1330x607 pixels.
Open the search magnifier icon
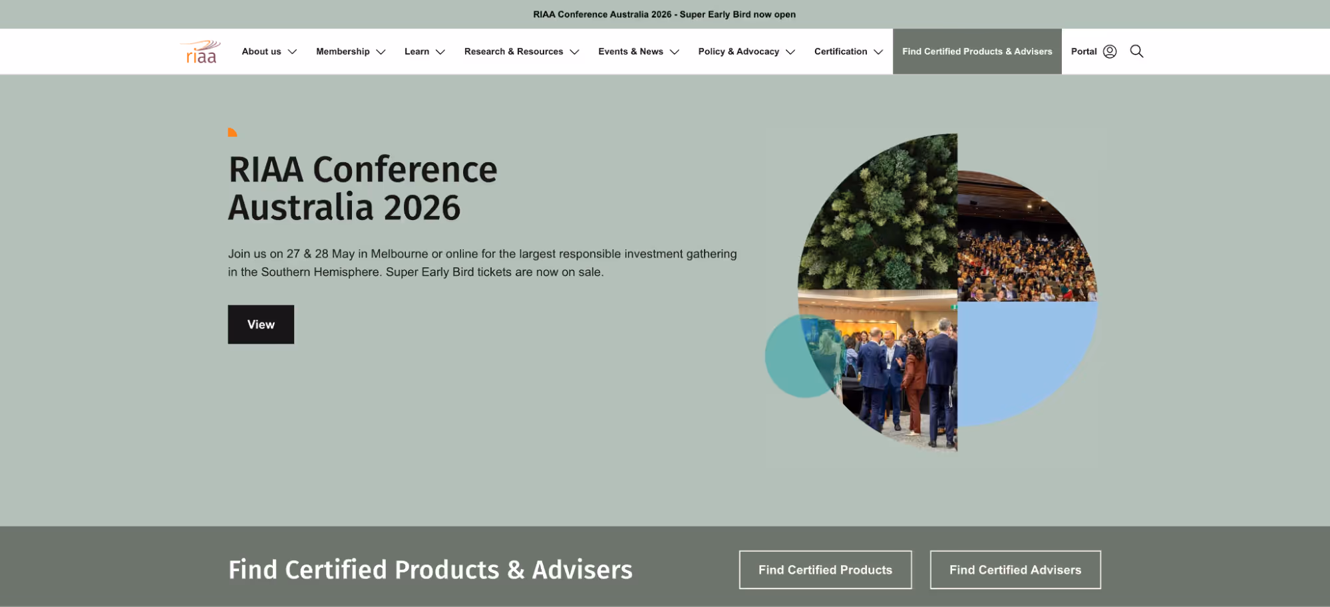click(1136, 51)
